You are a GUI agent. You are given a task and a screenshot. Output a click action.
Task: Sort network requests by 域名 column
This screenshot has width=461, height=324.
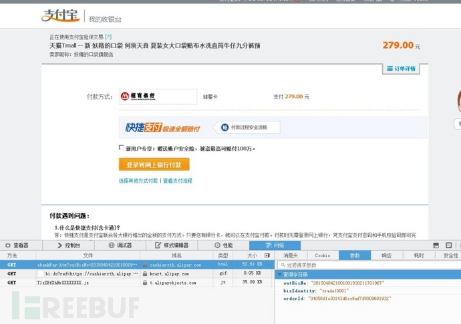(176, 255)
